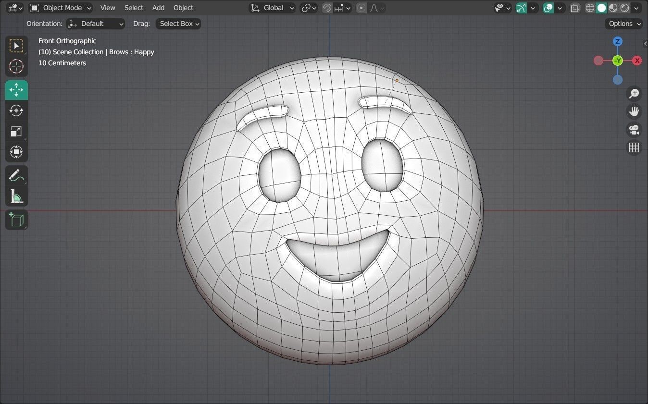Screen dimensions: 648x404
Task: Click the red X axis gizmo ball
Action: (x=637, y=61)
